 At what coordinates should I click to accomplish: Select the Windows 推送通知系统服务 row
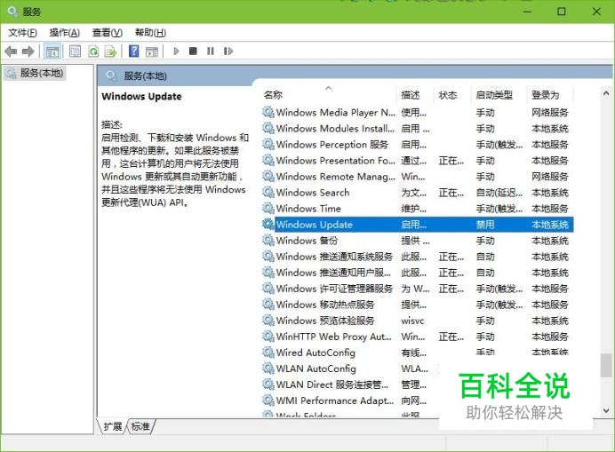418,257
